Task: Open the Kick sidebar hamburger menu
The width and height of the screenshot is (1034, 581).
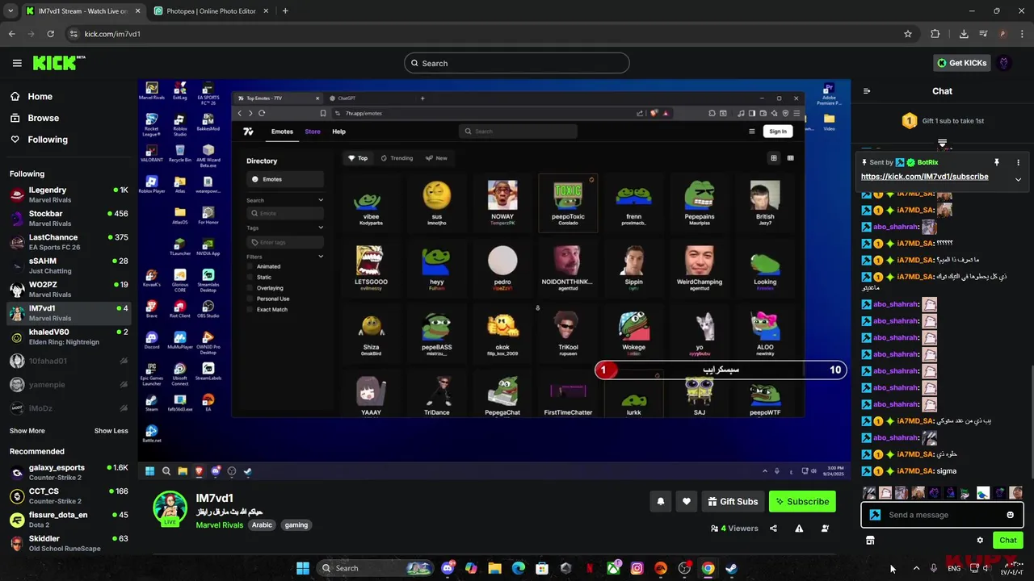Action: pyautogui.click(x=17, y=63)
